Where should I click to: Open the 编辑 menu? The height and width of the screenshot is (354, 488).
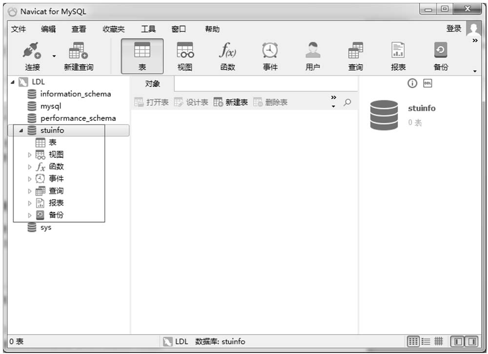48,29
